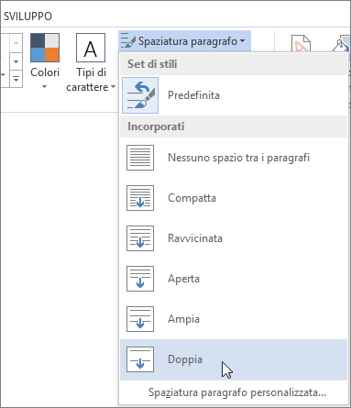Select the Predefinita style set option
This screenshot has width=351, height=408.
click(x=234, y=95)
